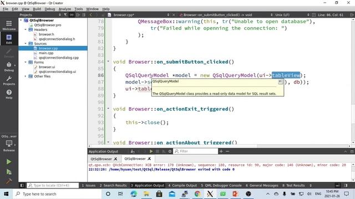
Task: Zoom out Application Output text
Action: pyautogui.click(x=227, y=151)
